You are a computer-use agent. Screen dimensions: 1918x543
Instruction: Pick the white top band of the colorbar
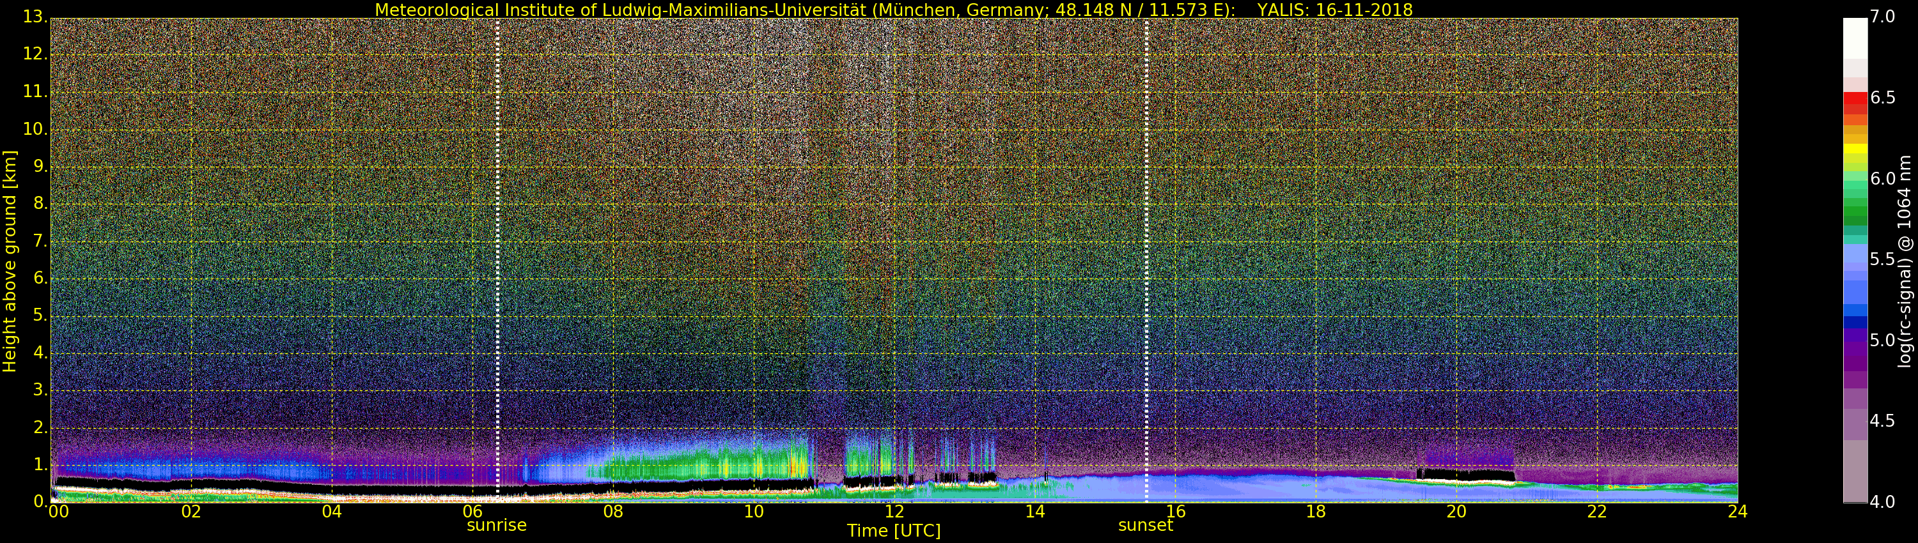click(x=1855, y=37)
